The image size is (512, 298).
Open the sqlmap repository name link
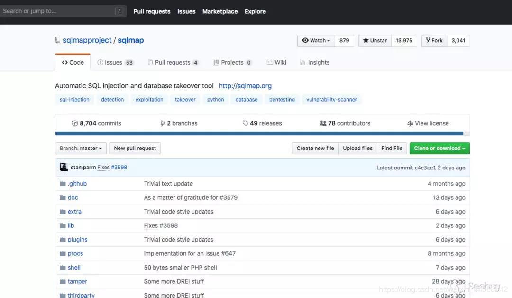[131, 40]
